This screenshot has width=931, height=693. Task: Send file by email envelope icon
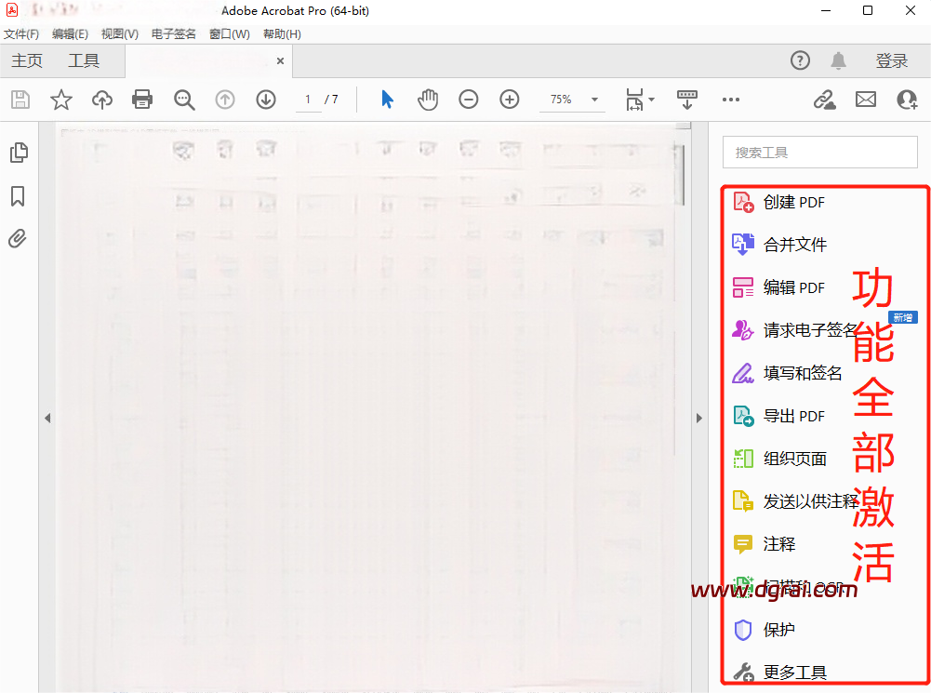click(x=866, y=100)
